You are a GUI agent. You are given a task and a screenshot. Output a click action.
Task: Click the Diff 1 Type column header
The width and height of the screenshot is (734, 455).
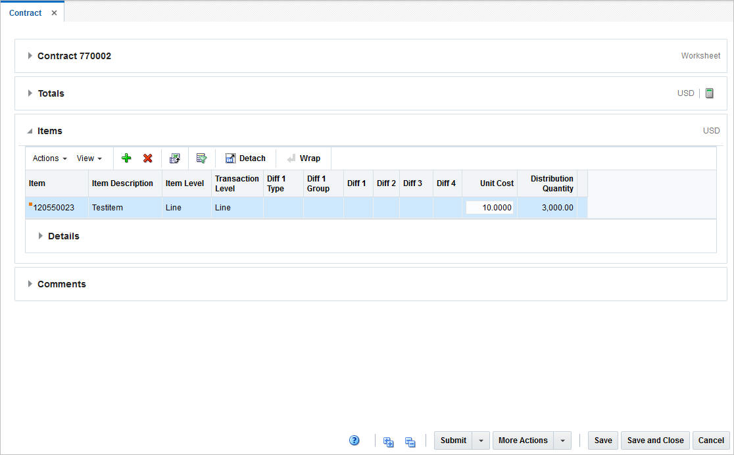point(283,183)
